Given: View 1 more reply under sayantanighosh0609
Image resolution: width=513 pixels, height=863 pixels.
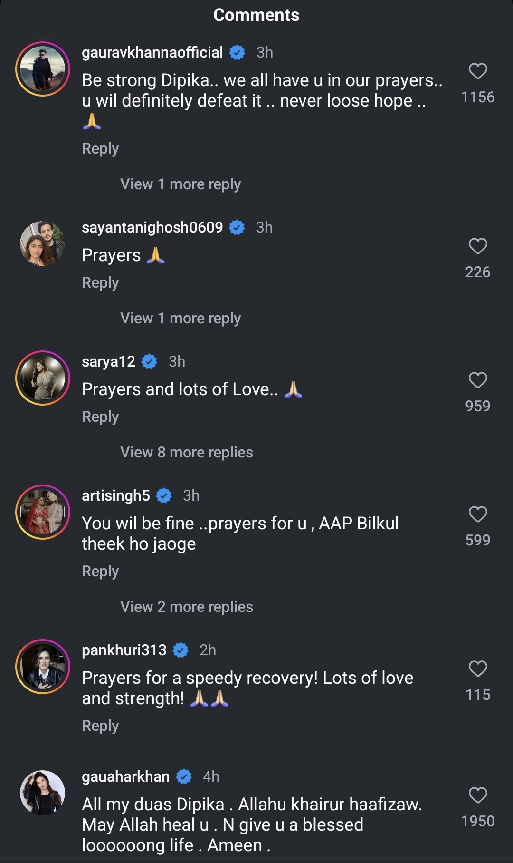Looking at the screenshot, I should [180, 319].
